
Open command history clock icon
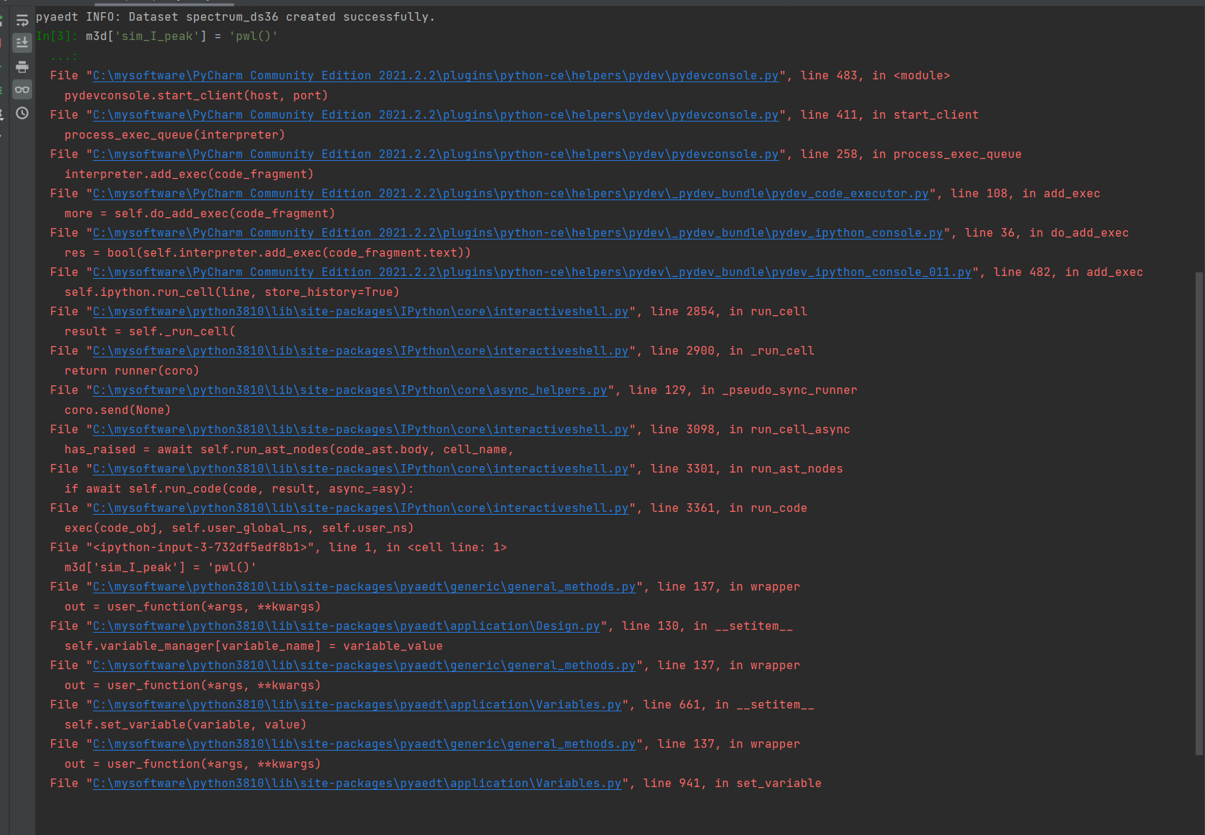pos(22,113)
